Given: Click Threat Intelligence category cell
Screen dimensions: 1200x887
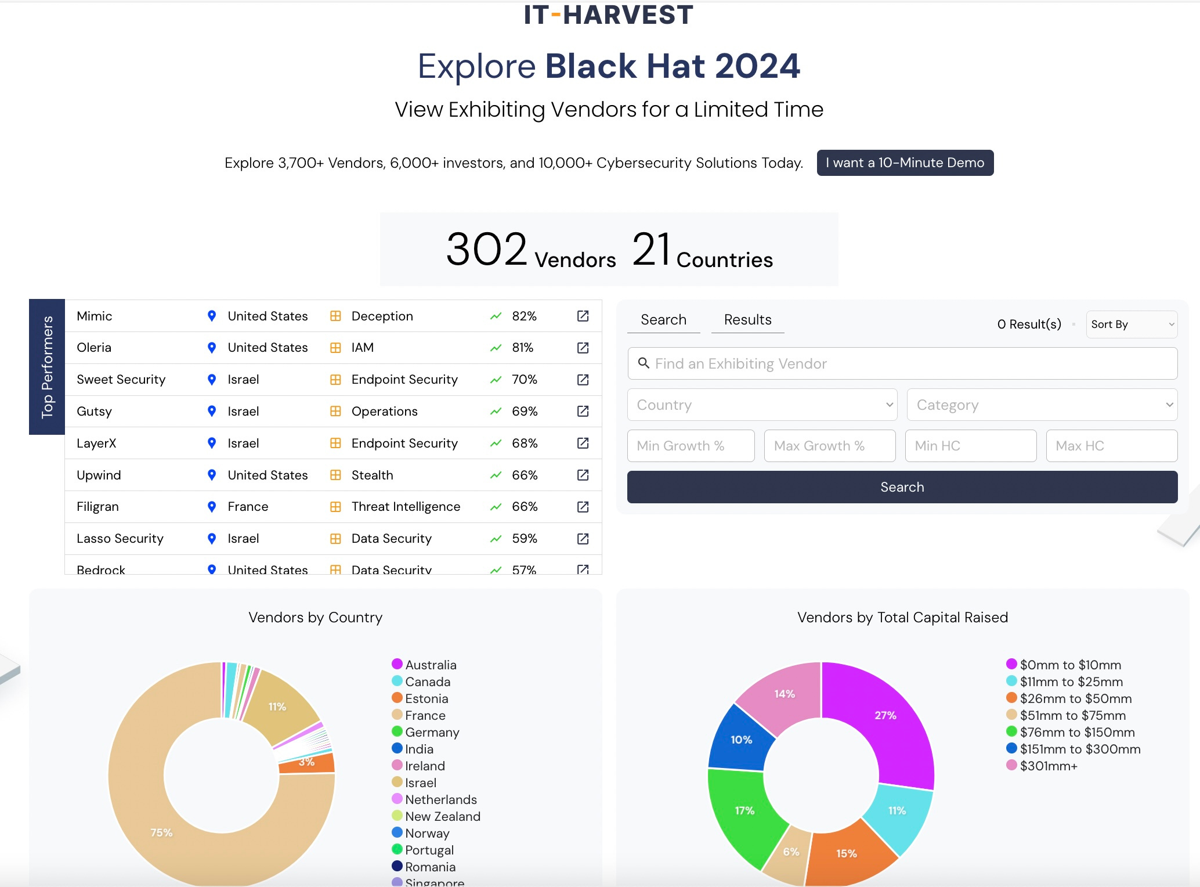Looking at the screenshot, I should [406, 507].
